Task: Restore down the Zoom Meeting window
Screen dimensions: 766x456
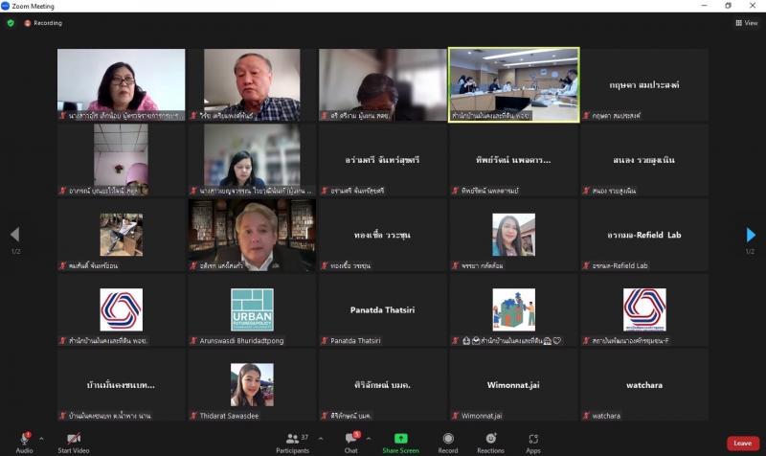Action: point(728,6)
